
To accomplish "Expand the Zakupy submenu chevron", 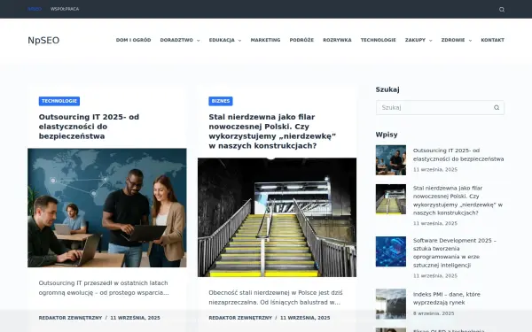I will 431,41.
